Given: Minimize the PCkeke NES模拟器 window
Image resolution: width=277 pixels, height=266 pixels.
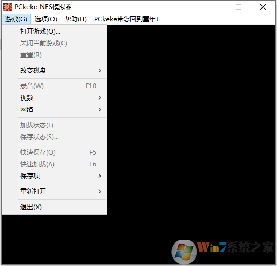Looking at the screenshot, I should pyautogui.click(x=214, y=7).
